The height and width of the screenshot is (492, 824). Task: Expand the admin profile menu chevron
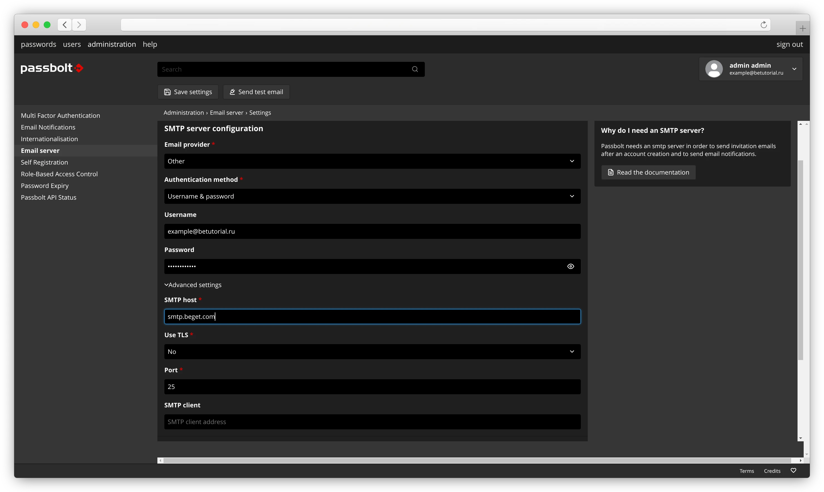pos(794,69)
